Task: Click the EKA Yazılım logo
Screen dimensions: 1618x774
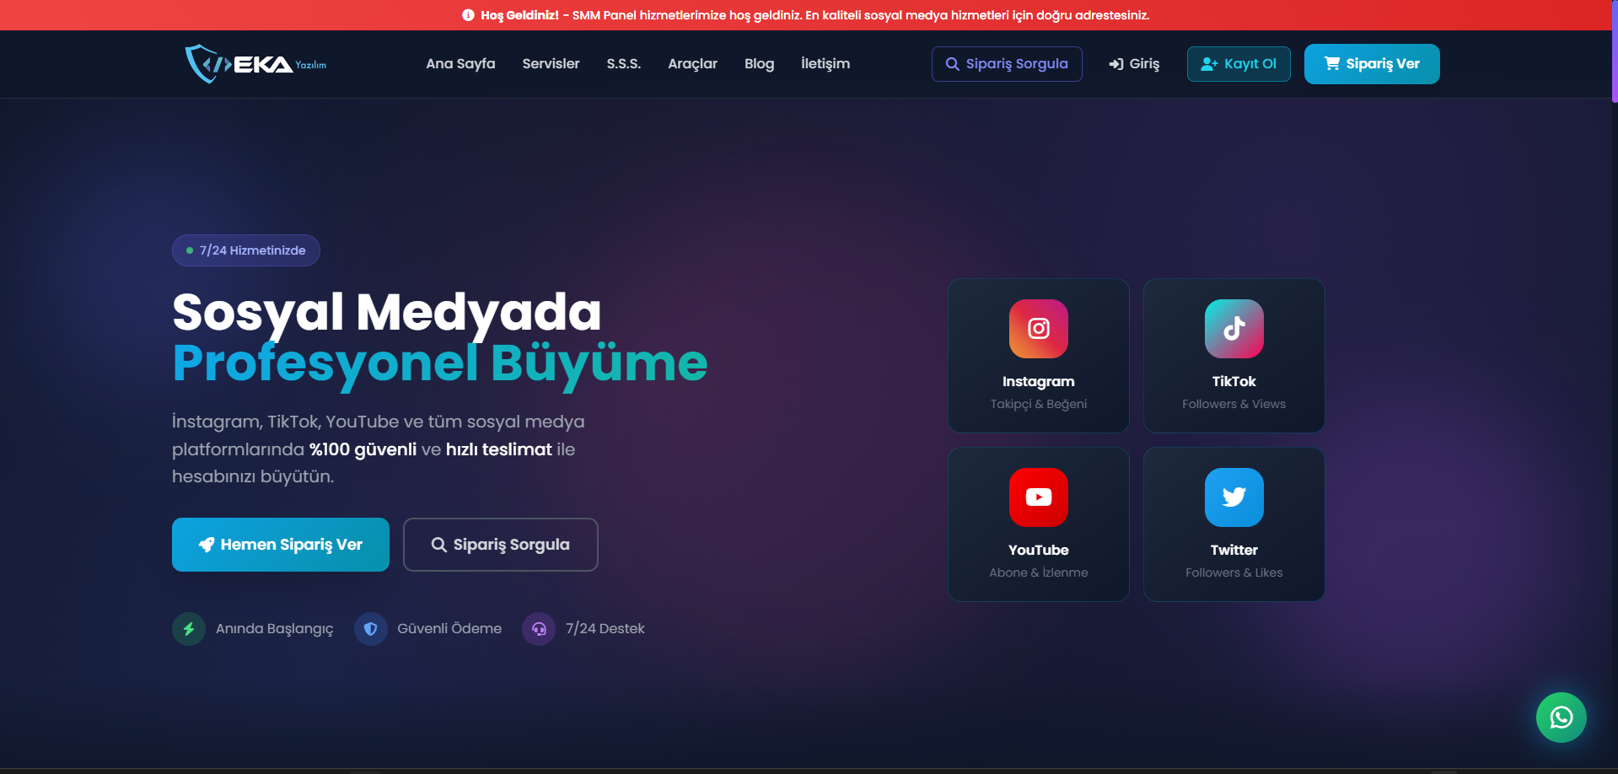Action: [255, 64]
